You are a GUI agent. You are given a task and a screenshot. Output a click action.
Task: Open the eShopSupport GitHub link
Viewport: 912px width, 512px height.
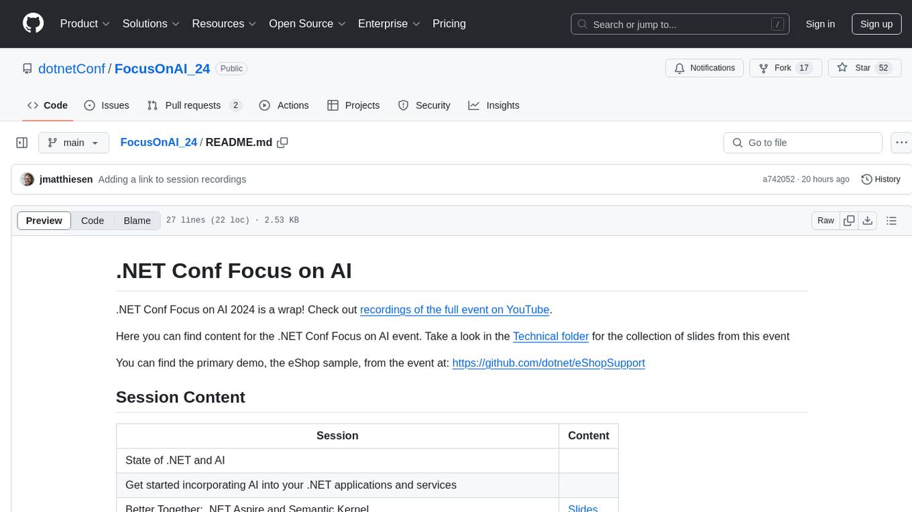click(549, 363)
